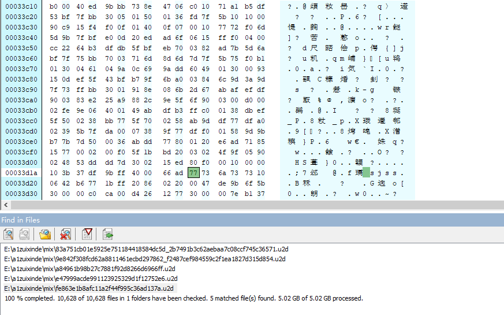Select the e47999acde991123925329 result file

(x=91, y=279)
